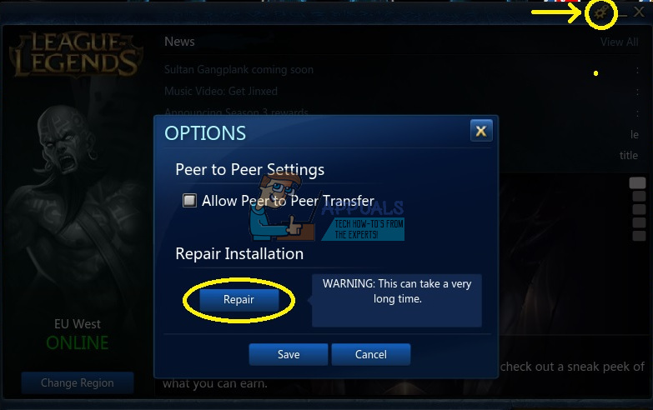The width and height of the screenshot is (653, 410).
Task: Select the third slideshow indicator square
Action: click(640, 209)
